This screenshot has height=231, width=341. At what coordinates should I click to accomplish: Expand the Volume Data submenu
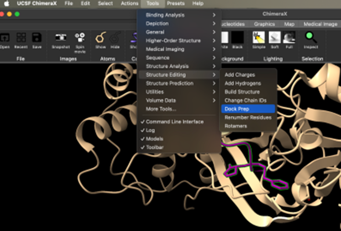click(179, 100)
